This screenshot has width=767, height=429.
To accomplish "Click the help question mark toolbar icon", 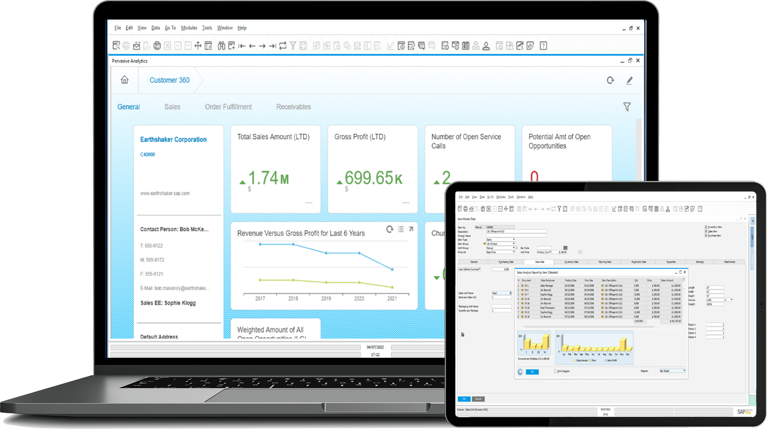I will [x=543, y=46].
